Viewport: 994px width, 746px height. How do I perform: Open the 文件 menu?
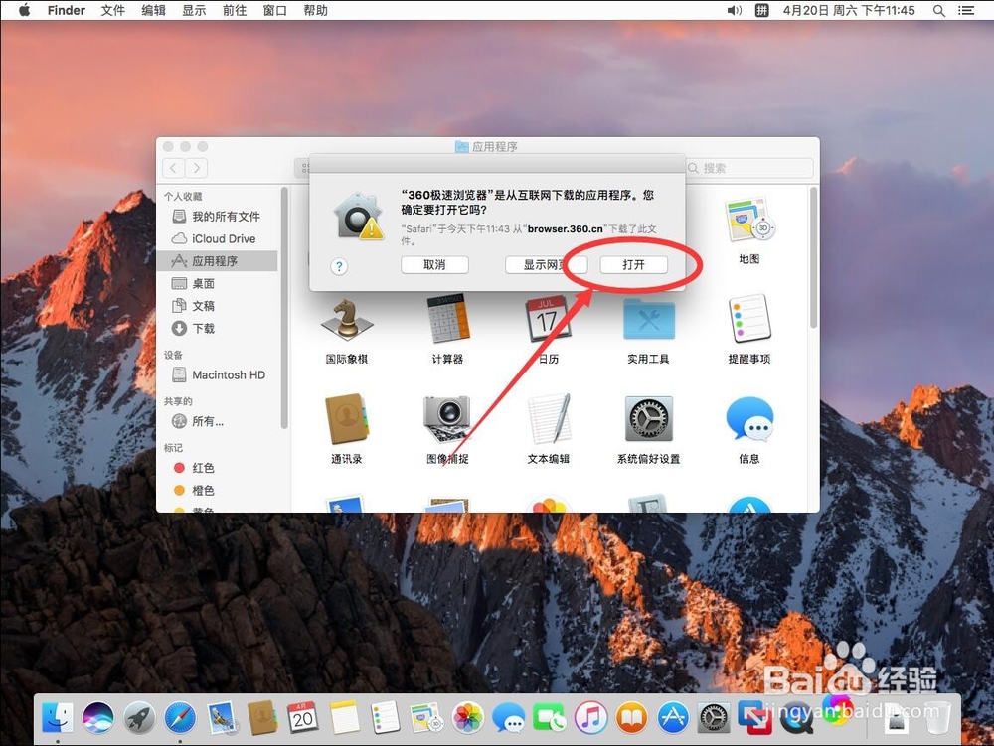point(113,10)
